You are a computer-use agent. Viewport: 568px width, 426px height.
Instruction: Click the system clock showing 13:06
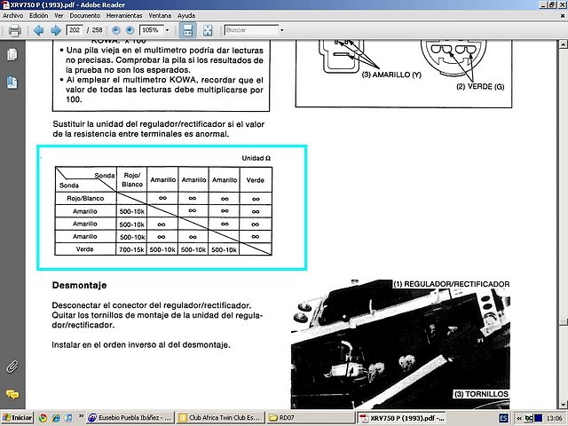click(x=554, y=418)
